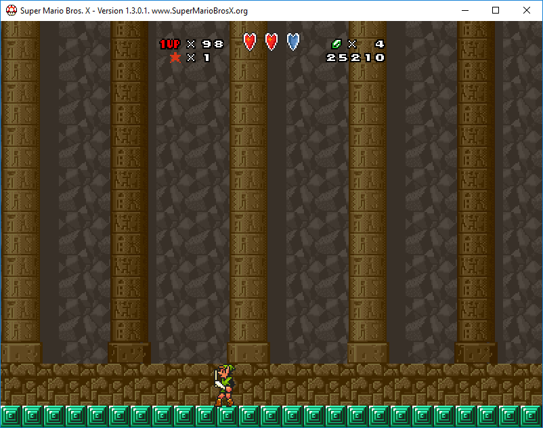Screen dimensions: 543x428
Task: Click the lives count 98
Action: pos(213,44)
